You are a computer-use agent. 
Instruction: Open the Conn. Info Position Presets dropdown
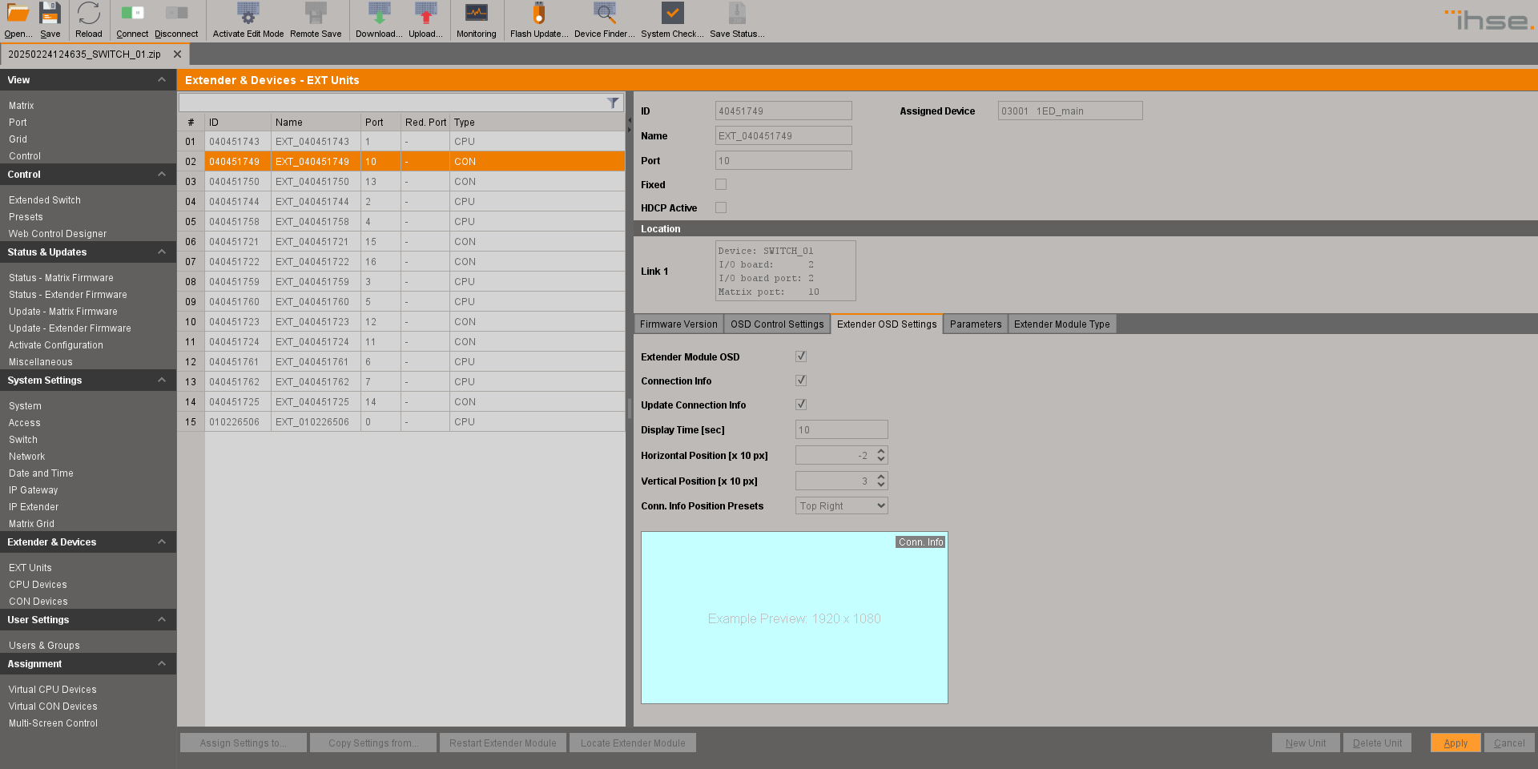tap(842, 505)
